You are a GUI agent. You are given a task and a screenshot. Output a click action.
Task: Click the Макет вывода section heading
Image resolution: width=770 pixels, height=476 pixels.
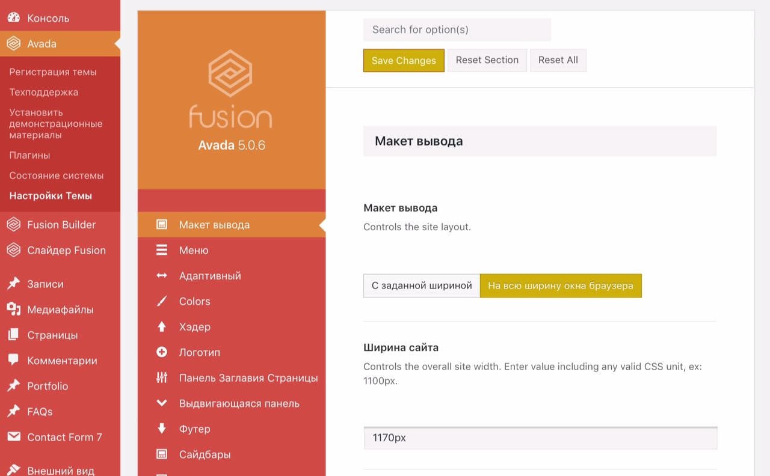[x=419, y=141]
